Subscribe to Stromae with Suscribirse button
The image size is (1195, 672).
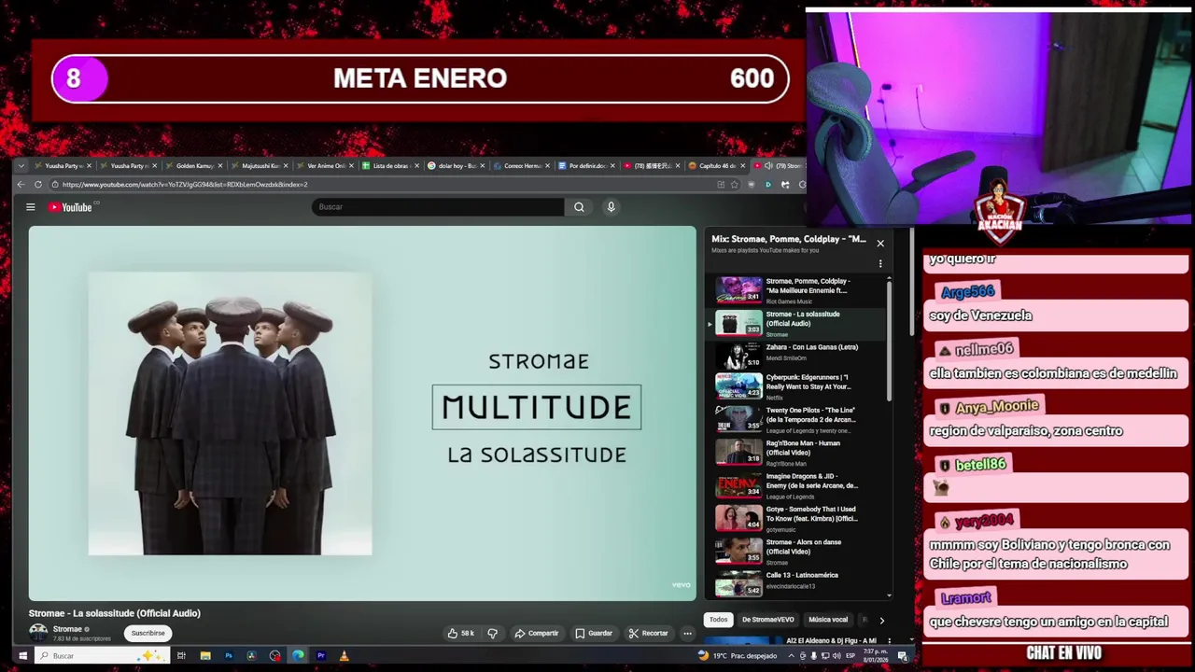148,633
